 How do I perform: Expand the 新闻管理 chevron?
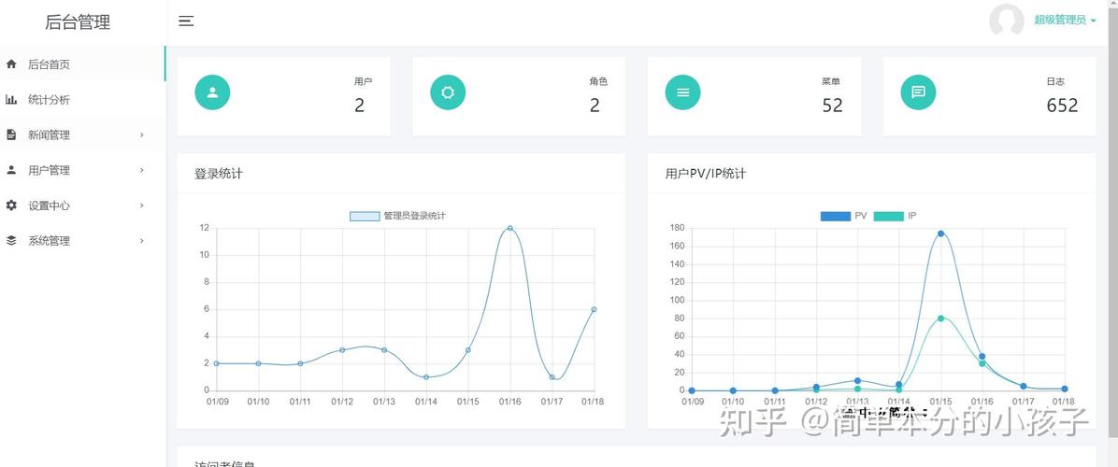point(142,134)
